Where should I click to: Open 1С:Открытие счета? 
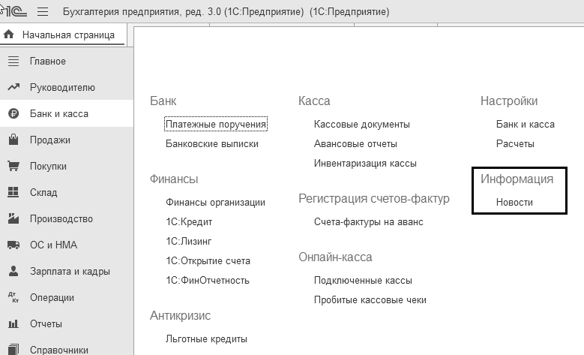(x=208, y=260)
